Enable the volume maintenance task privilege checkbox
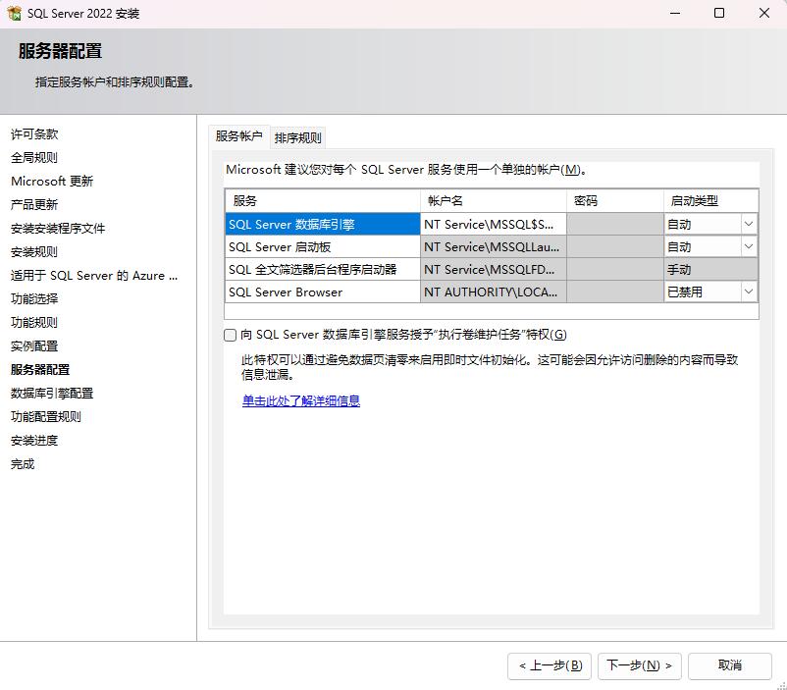Screen dimensions: 787x690 pyautogui.click(x=231, y=335)
